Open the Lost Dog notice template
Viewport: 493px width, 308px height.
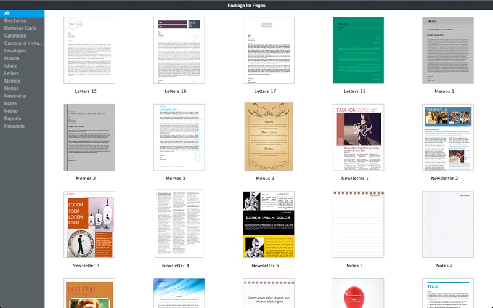click(x=89, y=293)
